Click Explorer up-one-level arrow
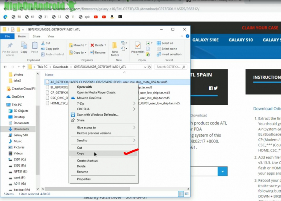Screen dimensions: 281x201 24,67
